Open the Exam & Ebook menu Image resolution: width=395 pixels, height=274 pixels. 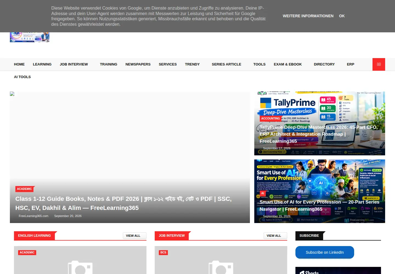(x=288, y=64)
